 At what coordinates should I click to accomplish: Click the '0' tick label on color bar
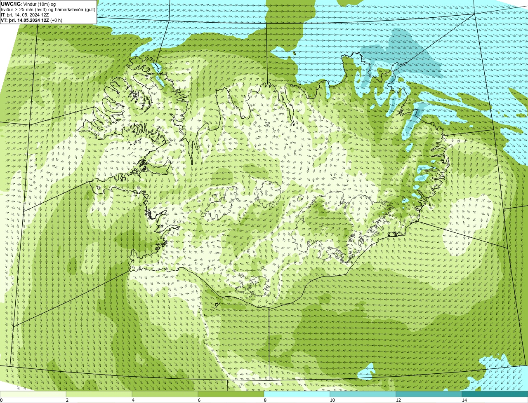(x=1, y=400)
